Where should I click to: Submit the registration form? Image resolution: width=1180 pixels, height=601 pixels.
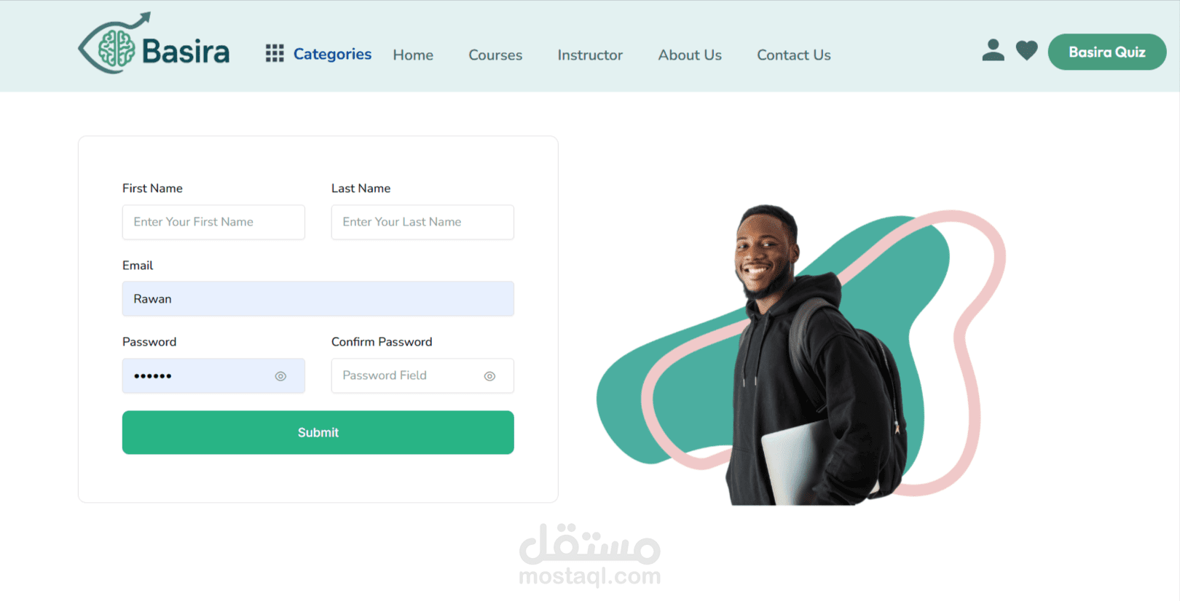pyautogui.click(x=318, y=432)
